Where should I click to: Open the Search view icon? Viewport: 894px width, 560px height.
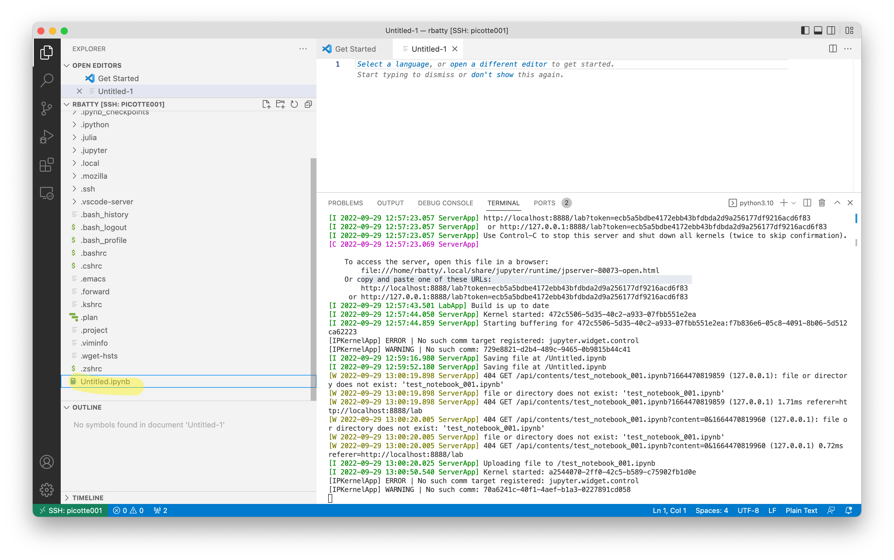46,80
